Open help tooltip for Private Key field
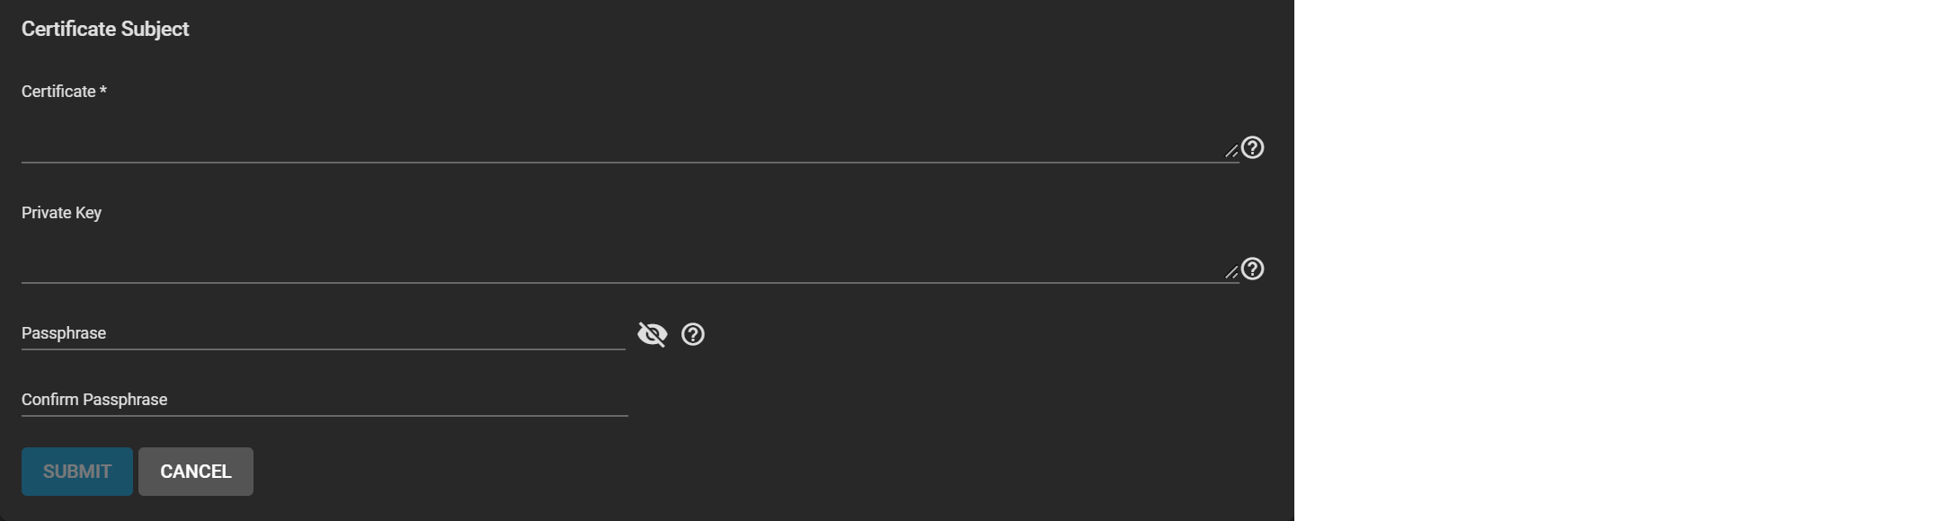This screenshot has height=521, width=1955. click(x=1252, y=269)
